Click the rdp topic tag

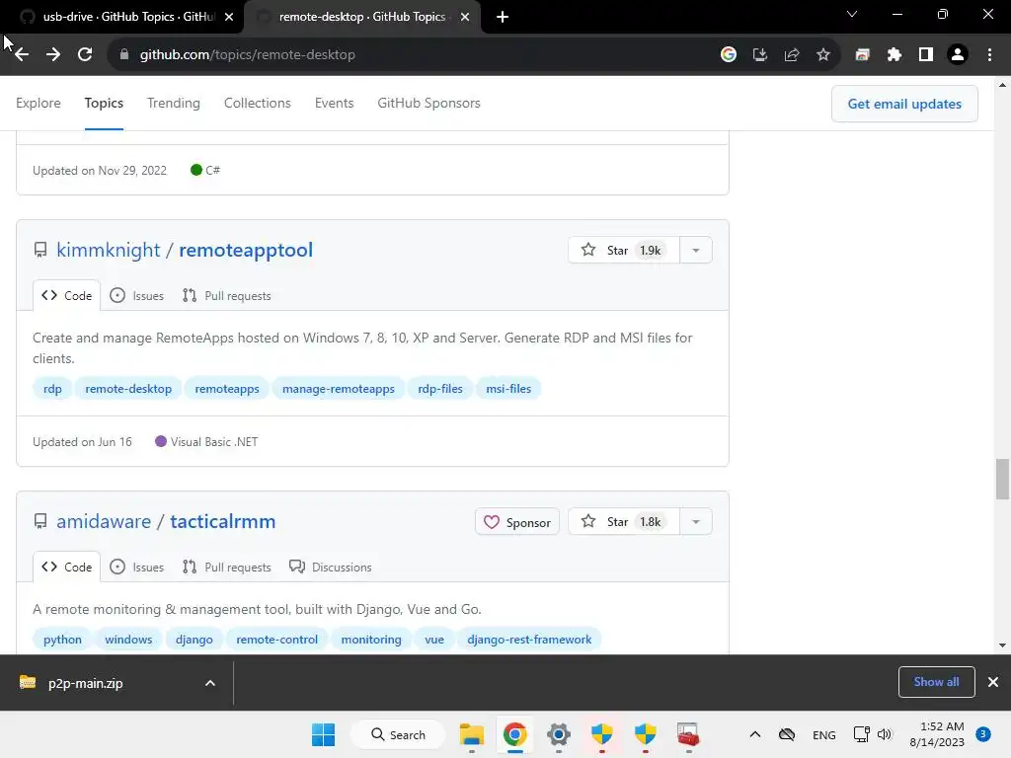coord(53,389)
